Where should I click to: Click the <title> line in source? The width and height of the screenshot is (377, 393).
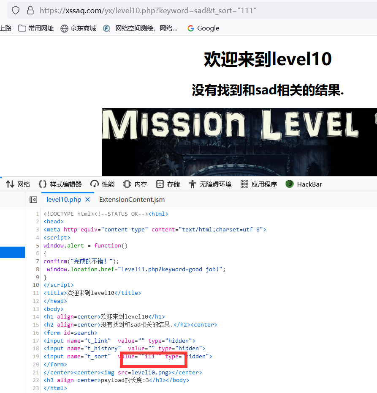(x=92, y=293)
